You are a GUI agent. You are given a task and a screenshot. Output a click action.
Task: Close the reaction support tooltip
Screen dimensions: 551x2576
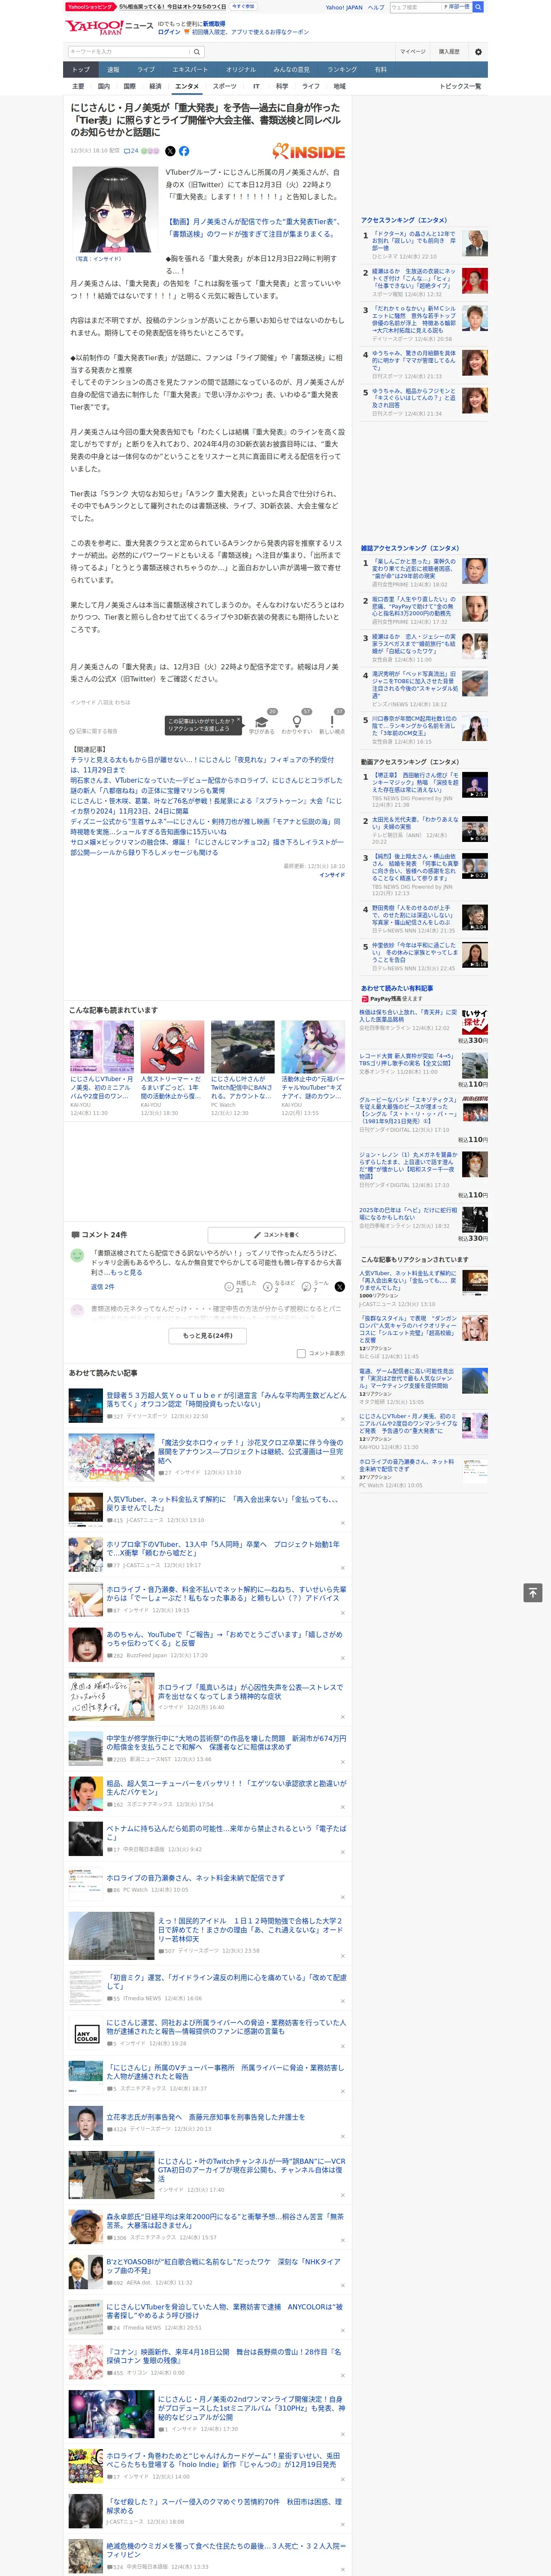coord(239,720)
